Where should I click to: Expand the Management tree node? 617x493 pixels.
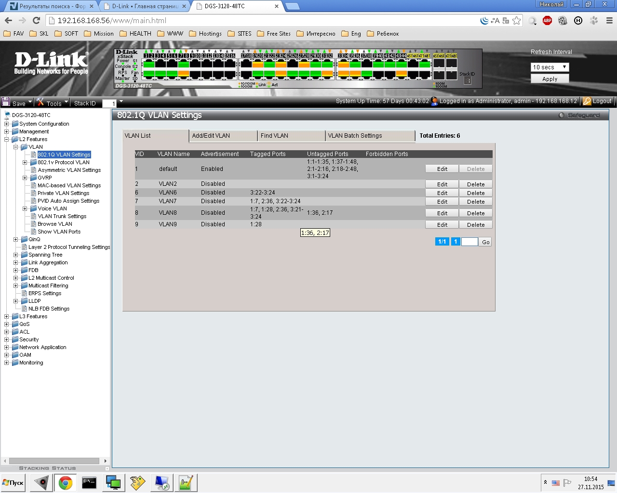[7, 131]
